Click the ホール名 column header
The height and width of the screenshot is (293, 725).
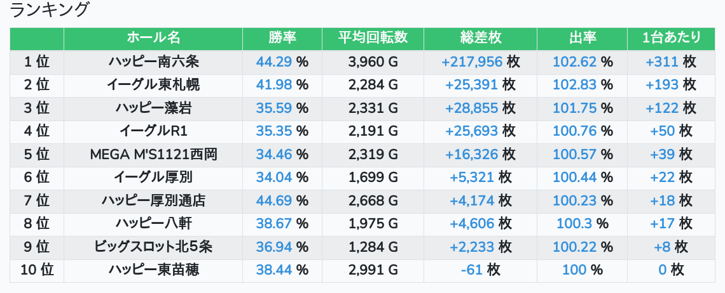coord(153,39)
